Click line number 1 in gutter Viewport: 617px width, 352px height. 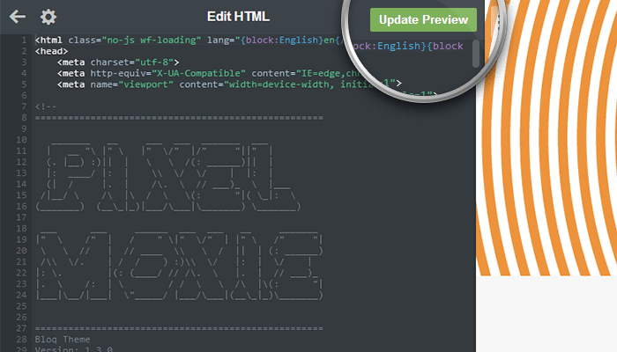click(x=24, y=40)
